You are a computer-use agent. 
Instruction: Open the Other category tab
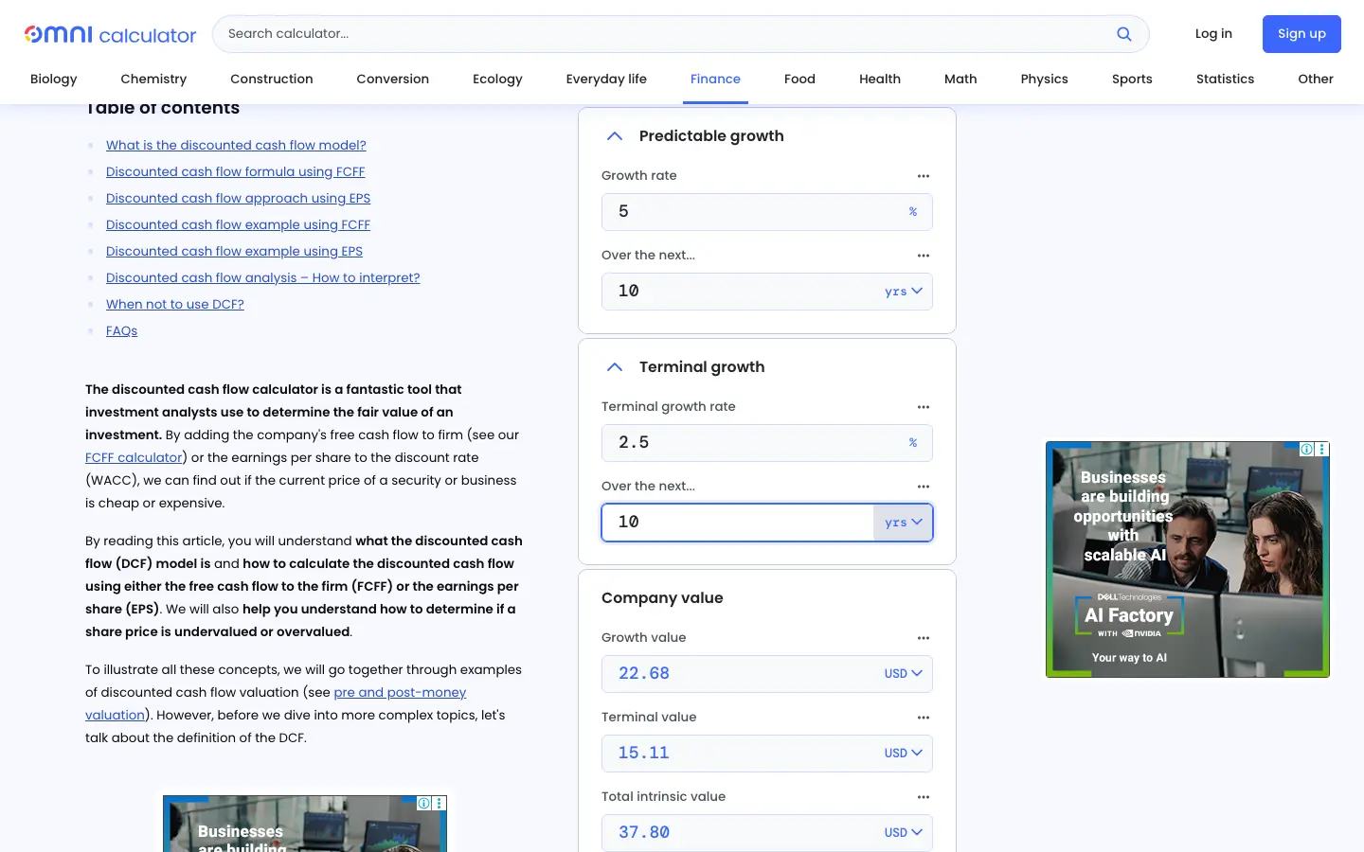(x=1316, y=80)
